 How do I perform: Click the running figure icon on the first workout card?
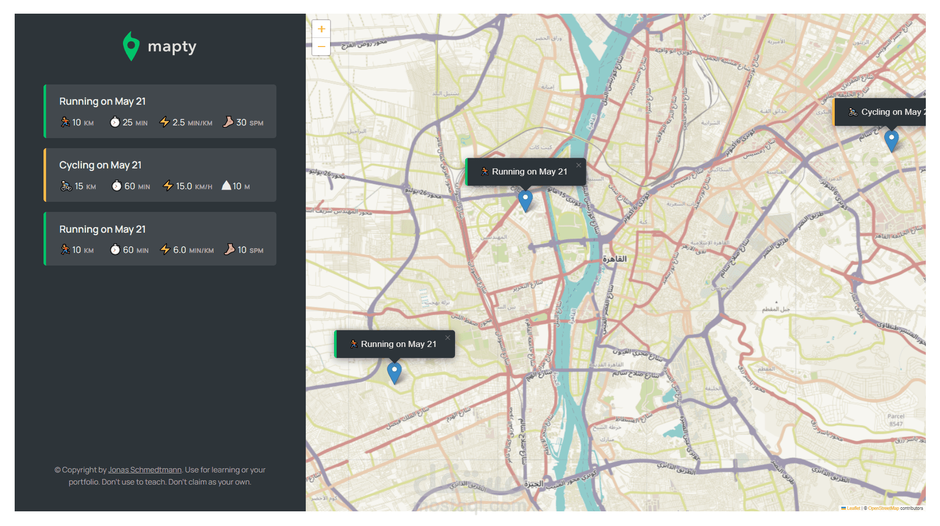pyautogui.click(x=65, y=122)
